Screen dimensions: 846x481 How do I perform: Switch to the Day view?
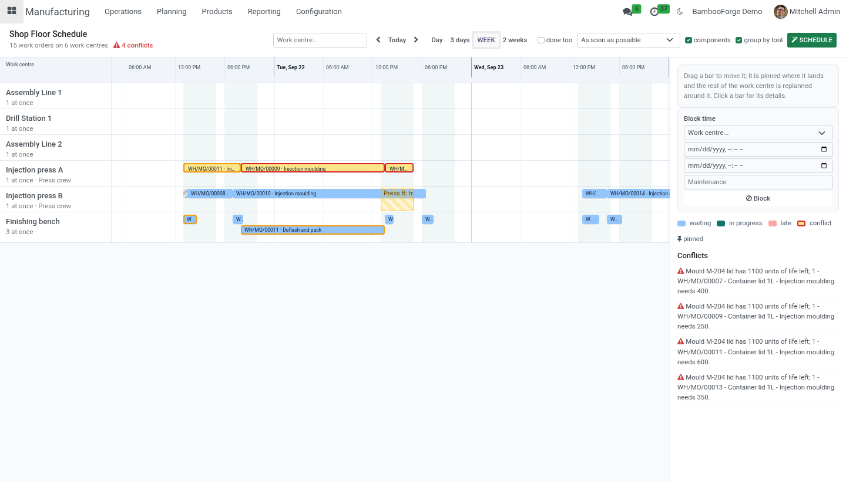(437, 40)
